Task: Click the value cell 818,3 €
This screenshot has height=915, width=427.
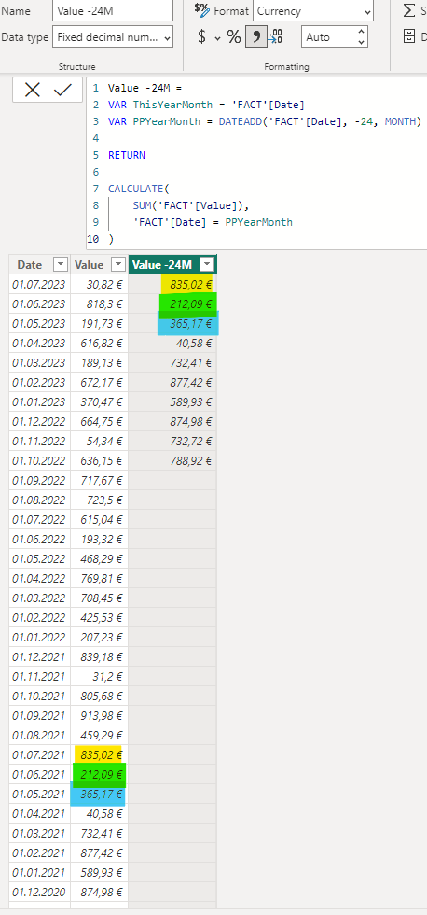Action: [x=100, y=304]
